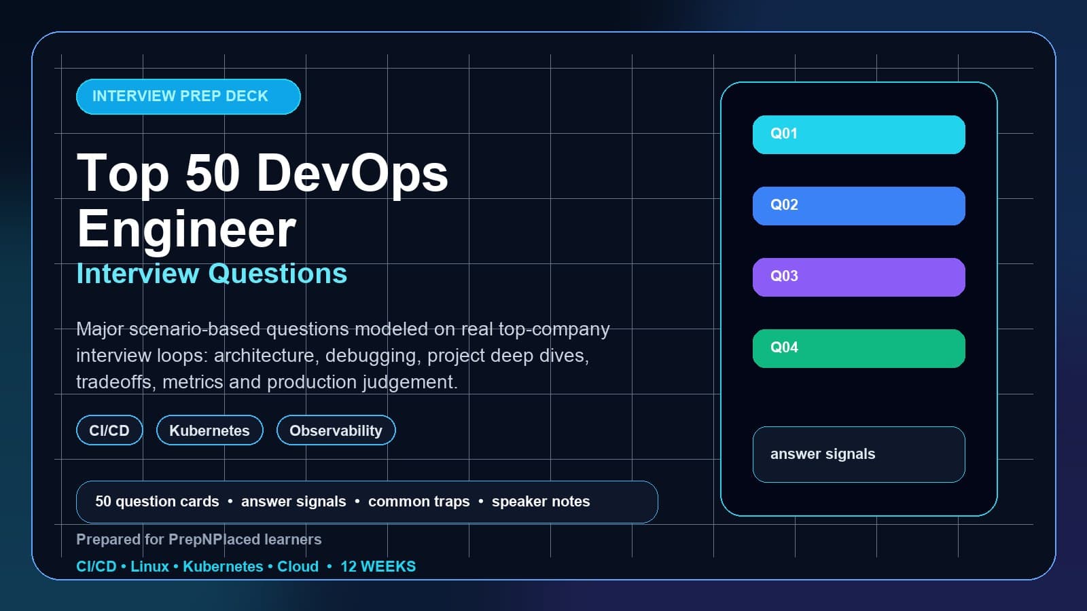Click Prepared for PrepNPlaced learners line

(x=198, y=539)
